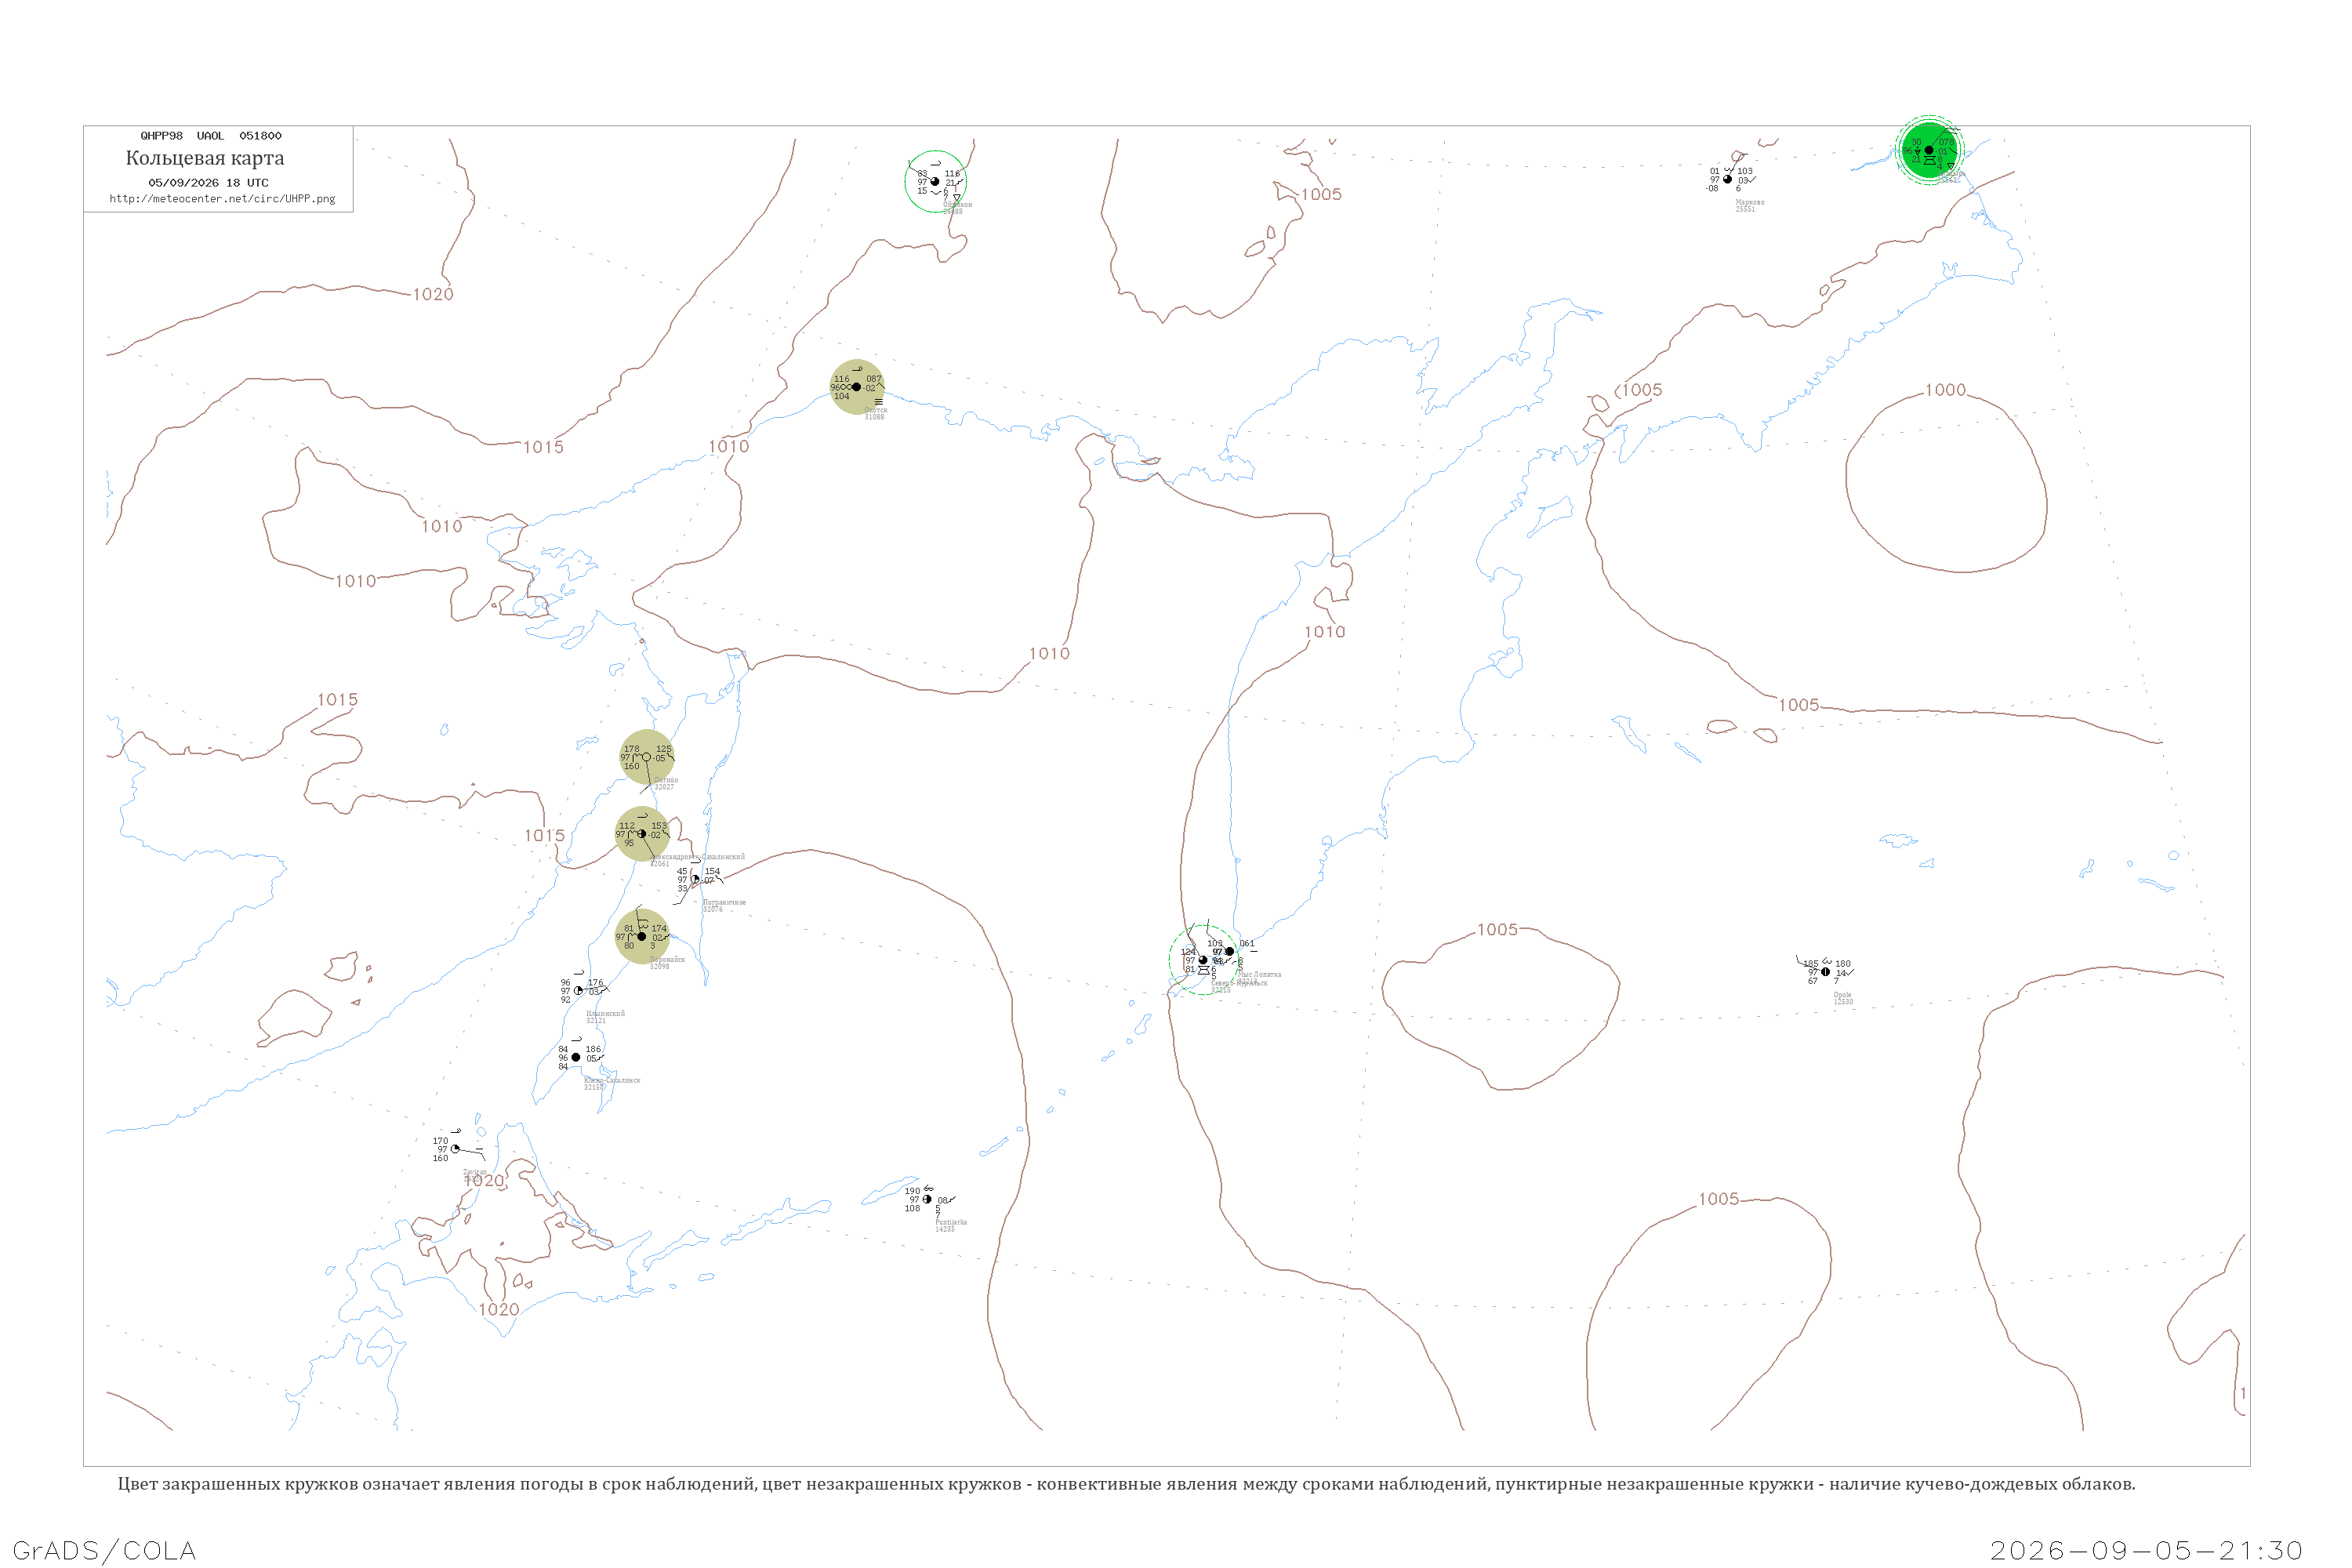The image size is (2352, 1568).
Task: Select station 14235 cloud symbol
Action: pos(927,1199)
